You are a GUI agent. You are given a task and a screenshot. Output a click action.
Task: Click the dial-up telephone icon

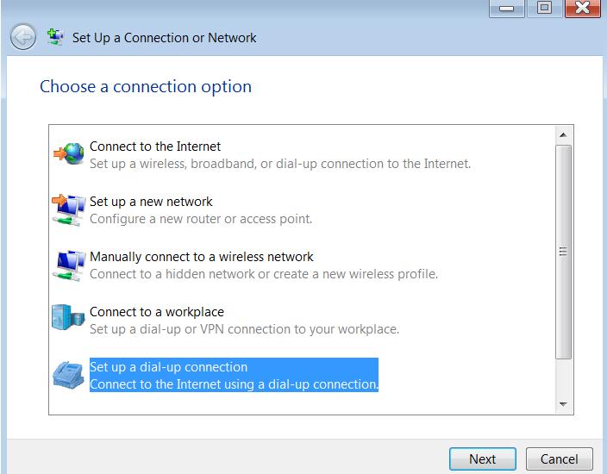point(68,375)
